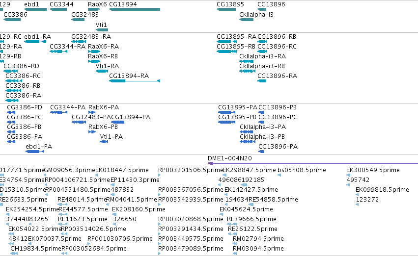Select the CG3386-RB transcript label

pos(23,86)
